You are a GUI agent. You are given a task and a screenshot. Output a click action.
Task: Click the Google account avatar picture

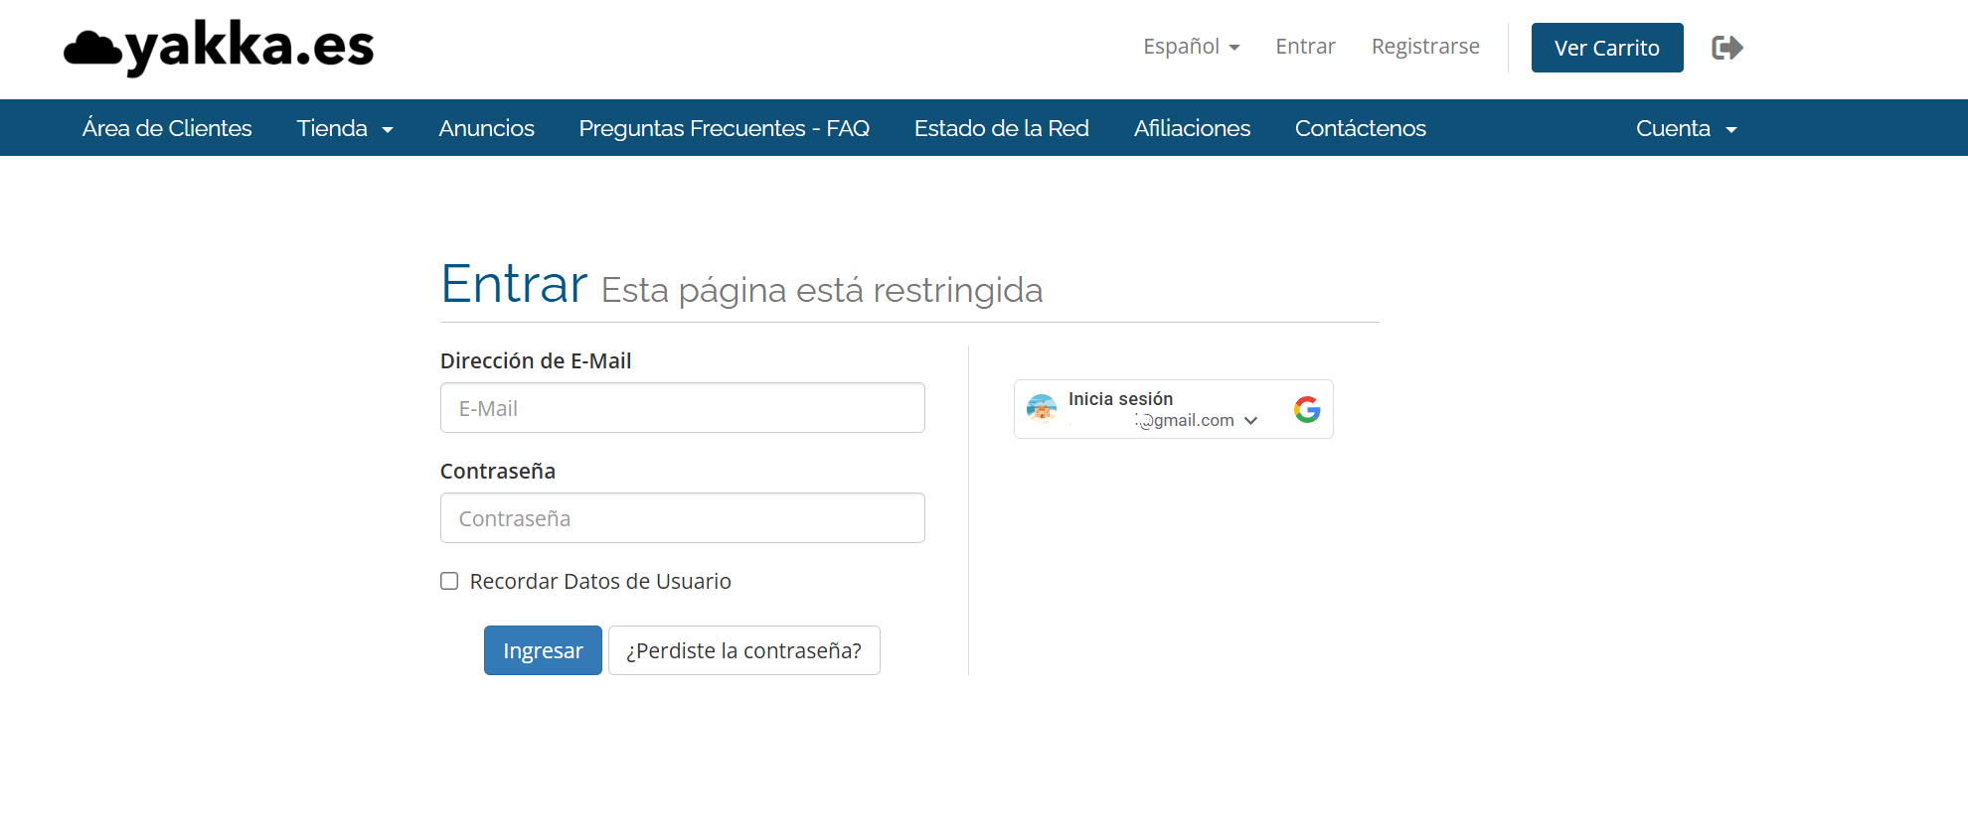coord(1041,408)
